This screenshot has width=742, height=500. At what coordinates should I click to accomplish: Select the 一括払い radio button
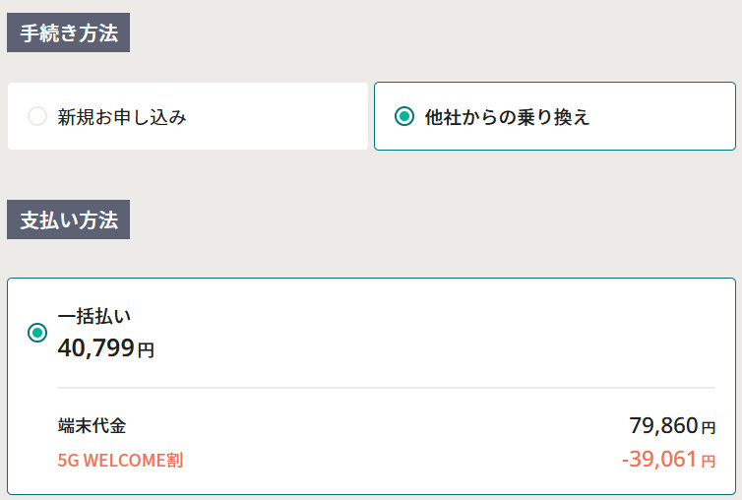[x=37, y=333]
